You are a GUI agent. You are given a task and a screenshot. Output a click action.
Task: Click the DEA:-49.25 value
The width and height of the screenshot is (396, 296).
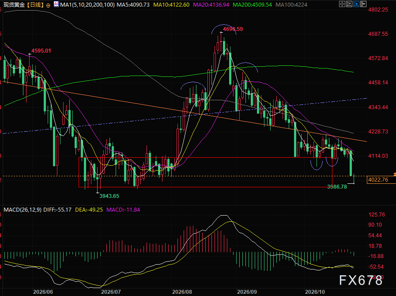(89, 210)
